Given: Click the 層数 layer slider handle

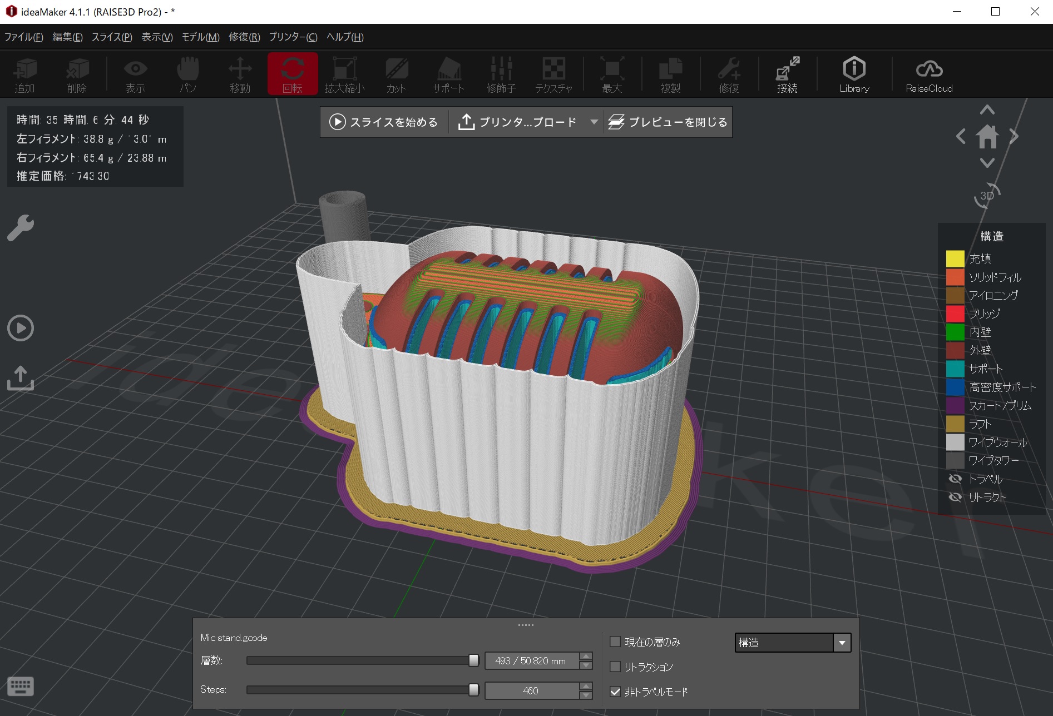Looking at the screenshot, I should click(x=473, y=660).
